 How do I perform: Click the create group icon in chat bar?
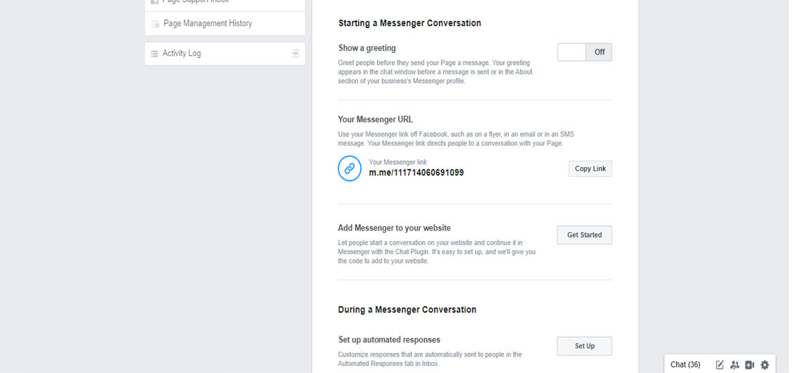click(x=735, y=365)
